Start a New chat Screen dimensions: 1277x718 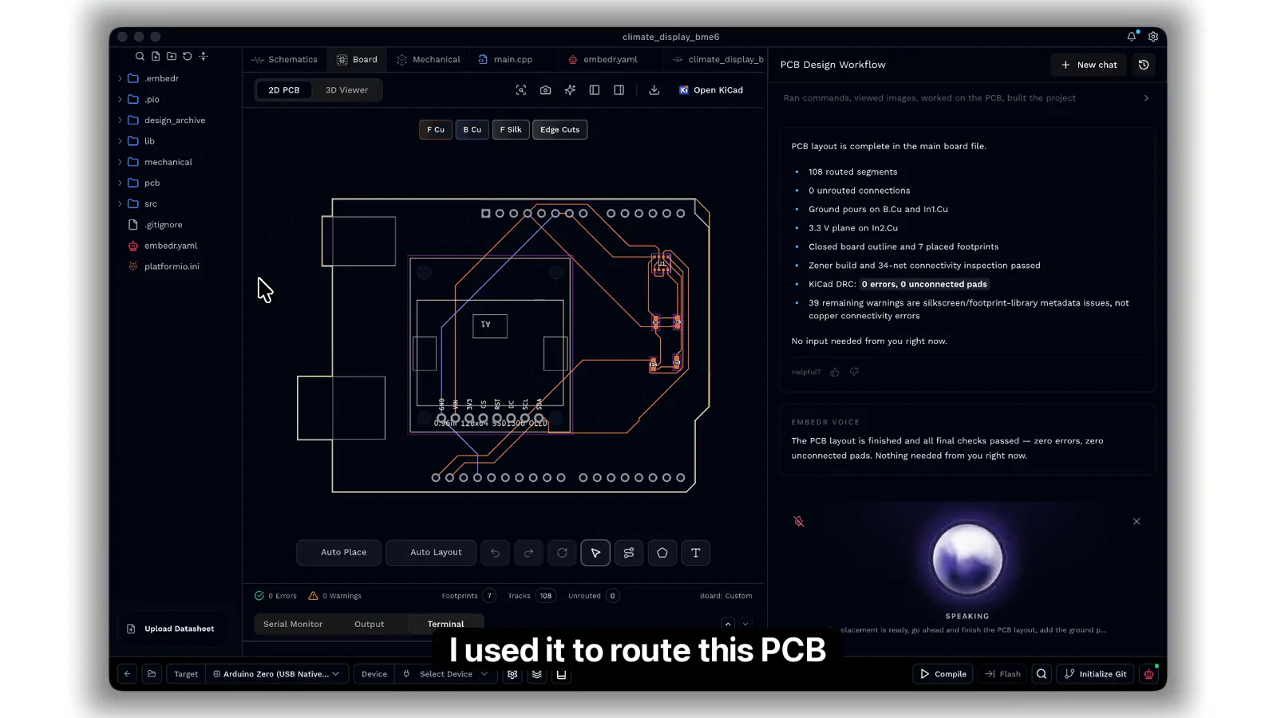pyautogui.click(x=1089, y=65)
